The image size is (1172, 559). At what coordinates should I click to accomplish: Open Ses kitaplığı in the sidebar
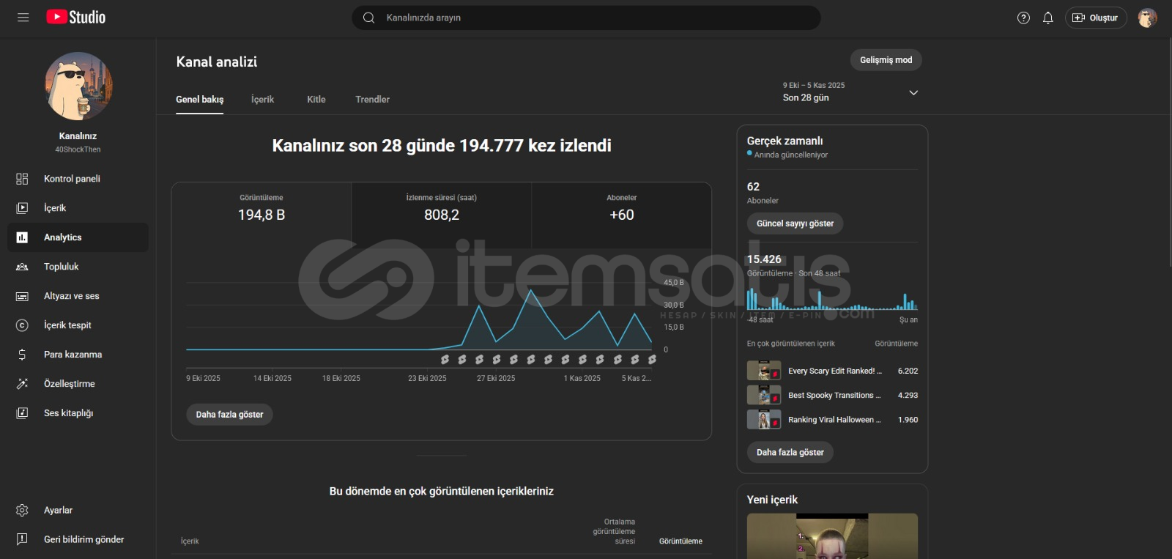[78, 413]
